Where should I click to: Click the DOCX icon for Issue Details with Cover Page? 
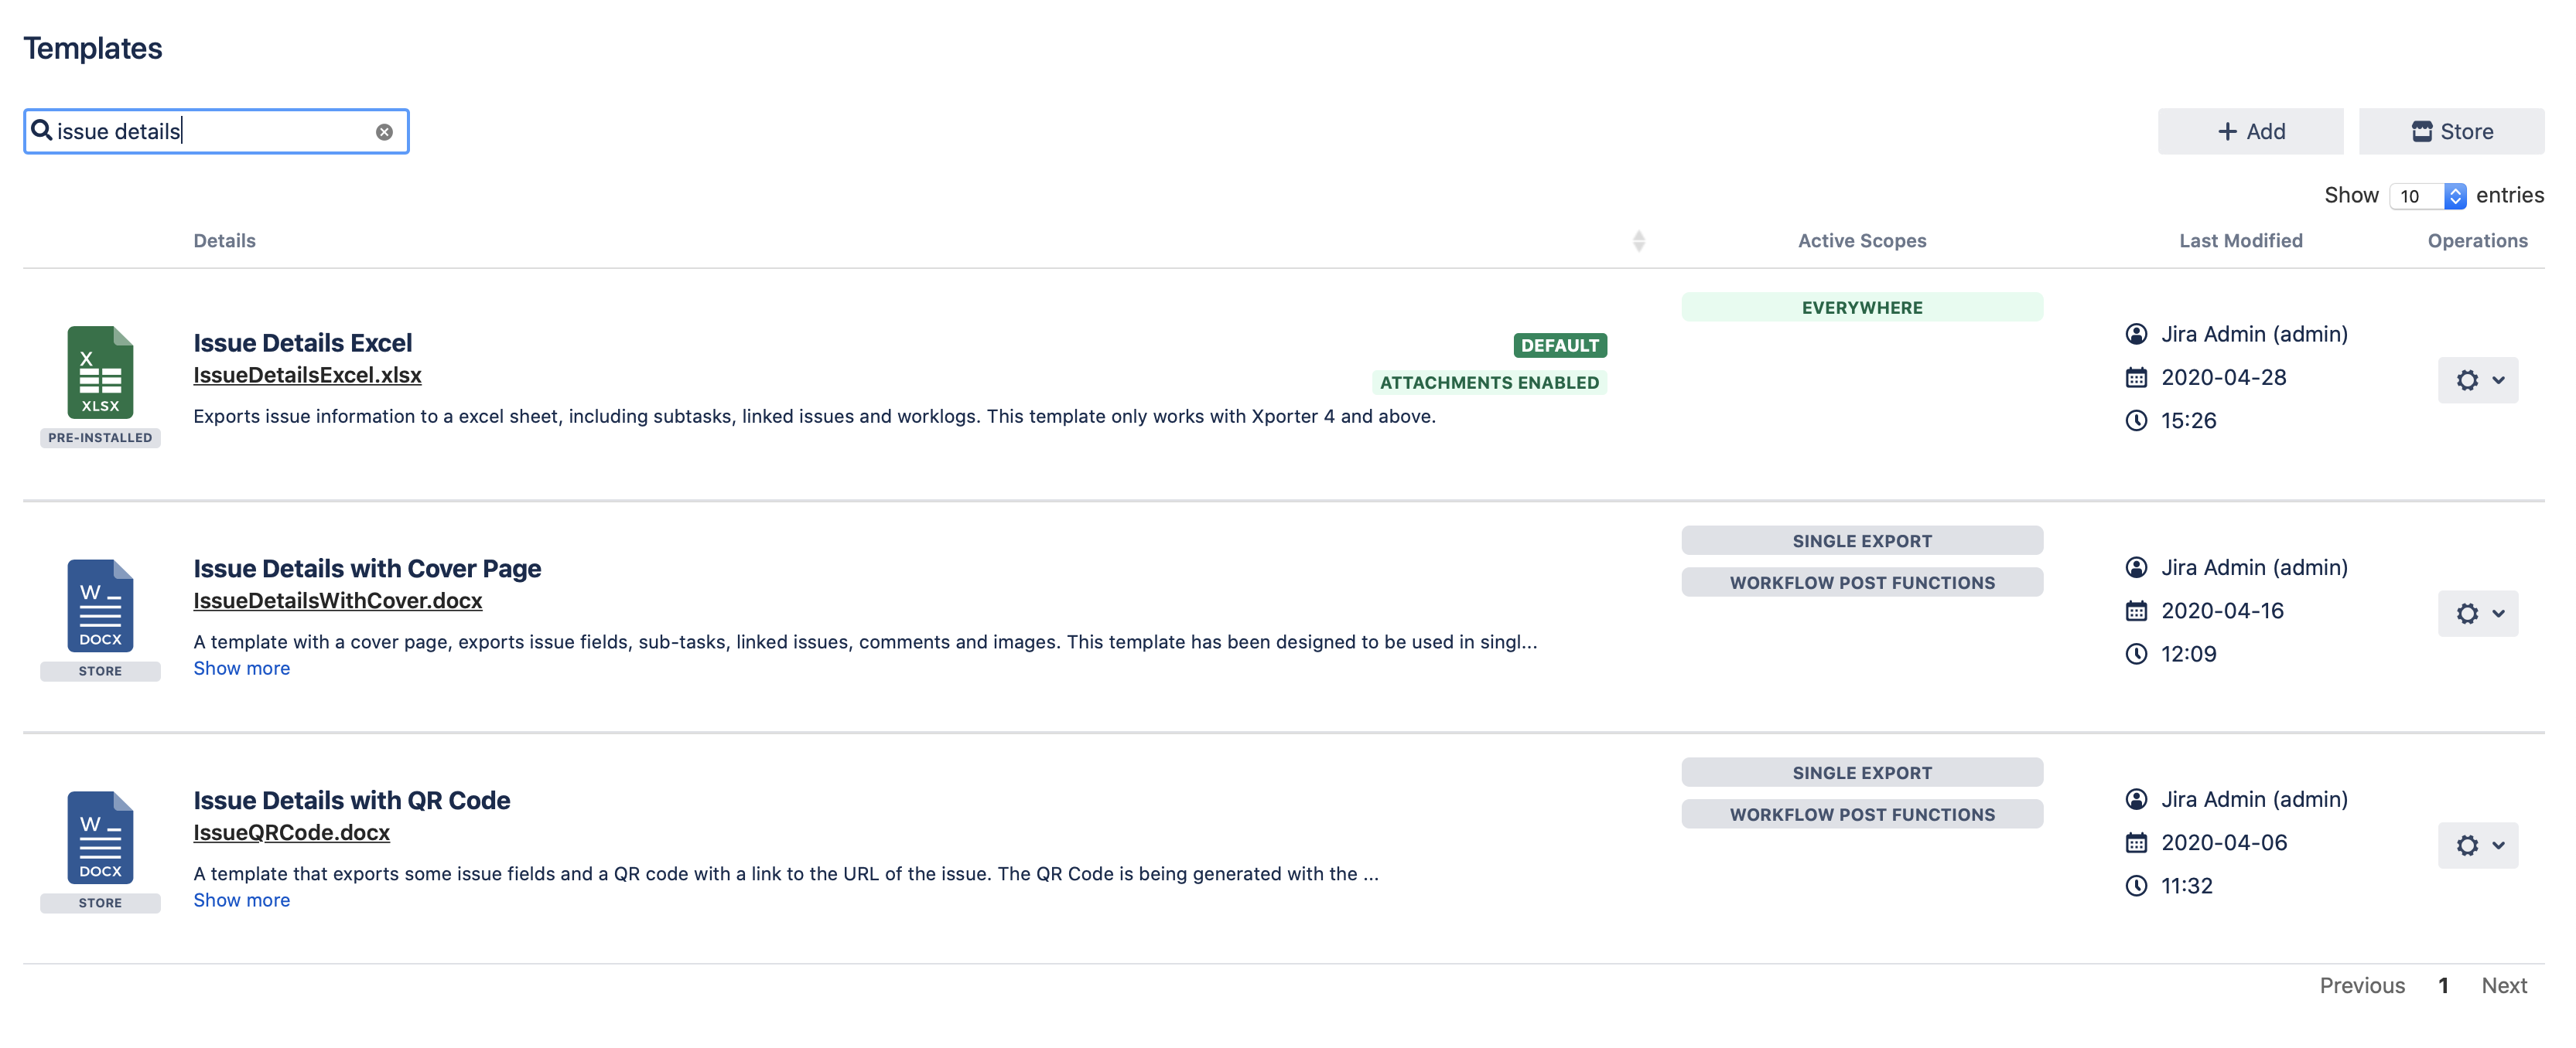(x=100, y=605)
